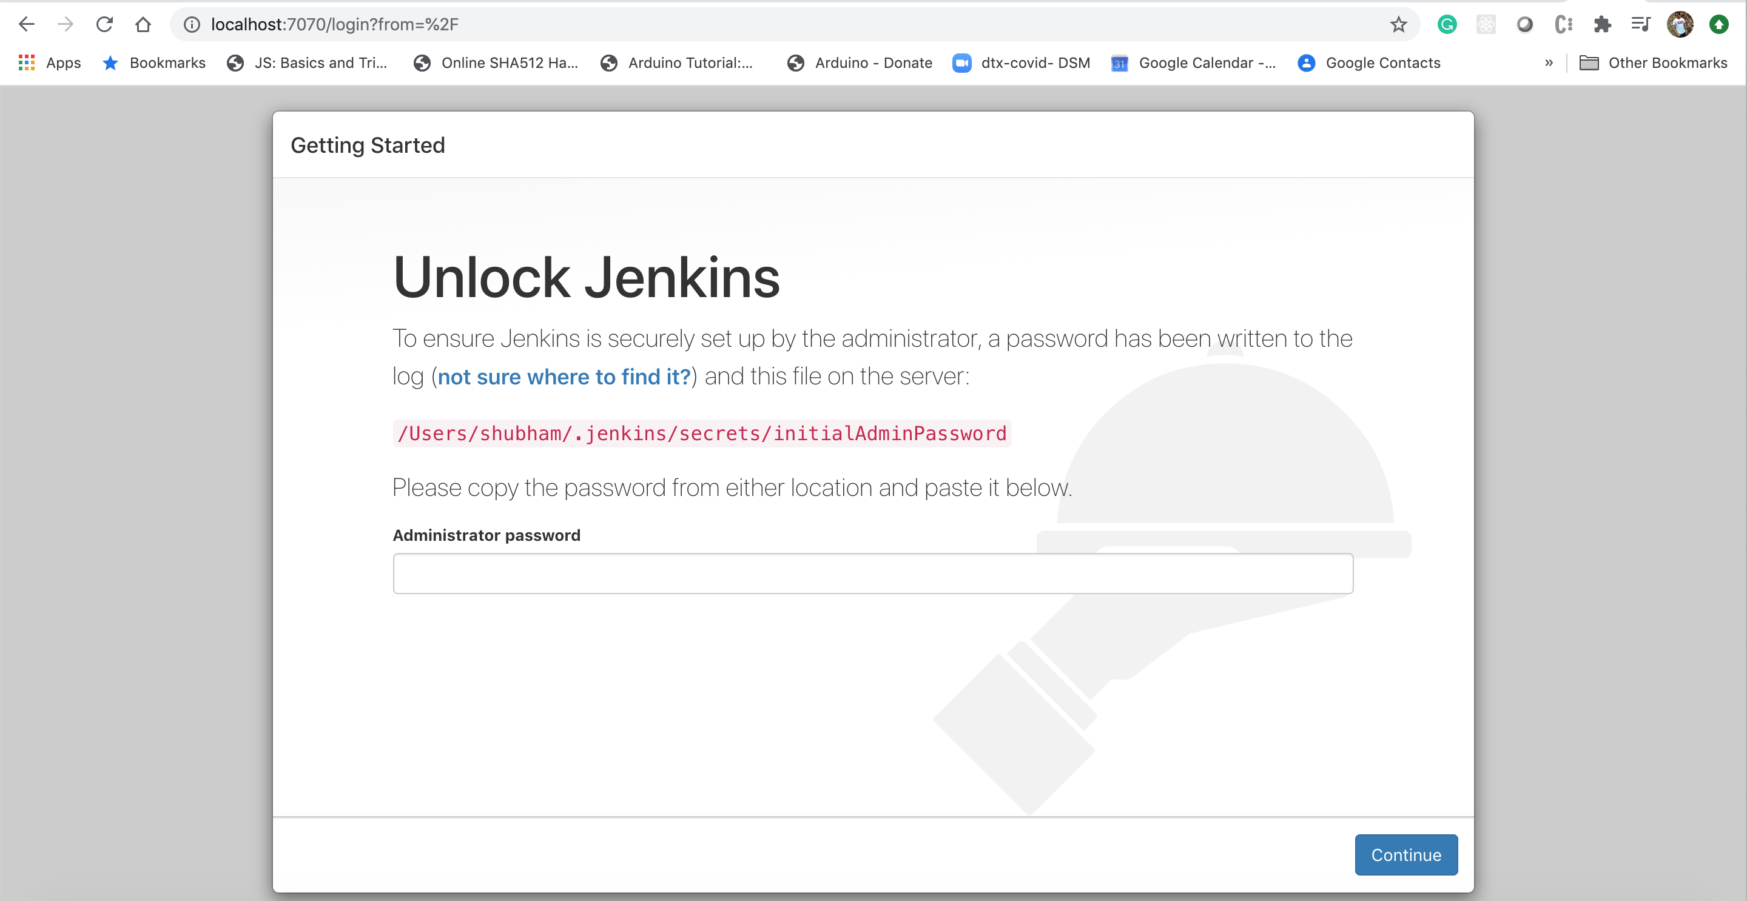
Task: Go back with the browser back arrow
Action: [27, 24]
